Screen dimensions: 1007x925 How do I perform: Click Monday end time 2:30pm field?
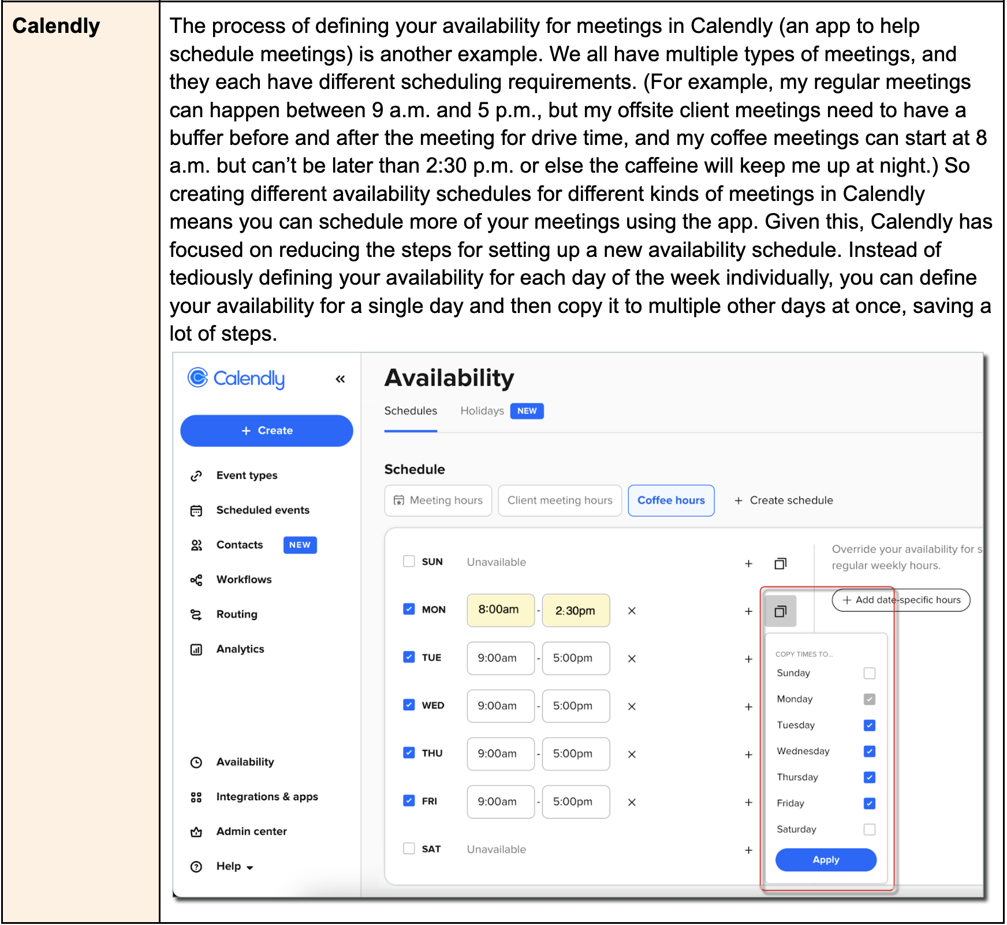[x=576, y=610]
